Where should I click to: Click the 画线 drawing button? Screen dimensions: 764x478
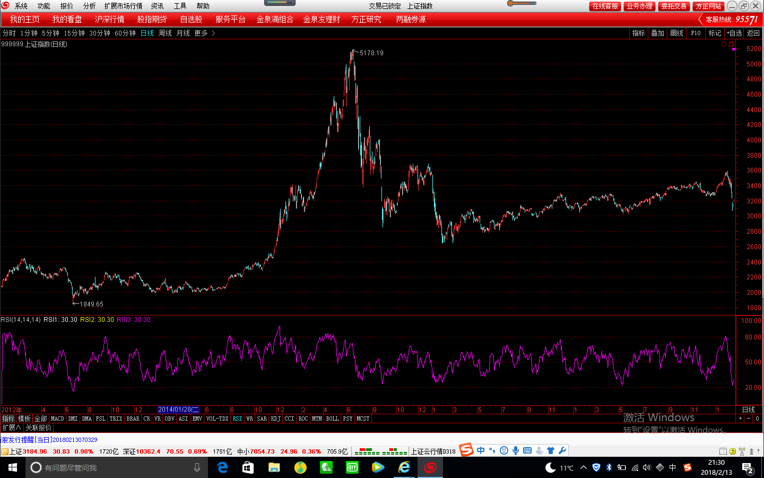click(x=676, y=33)
